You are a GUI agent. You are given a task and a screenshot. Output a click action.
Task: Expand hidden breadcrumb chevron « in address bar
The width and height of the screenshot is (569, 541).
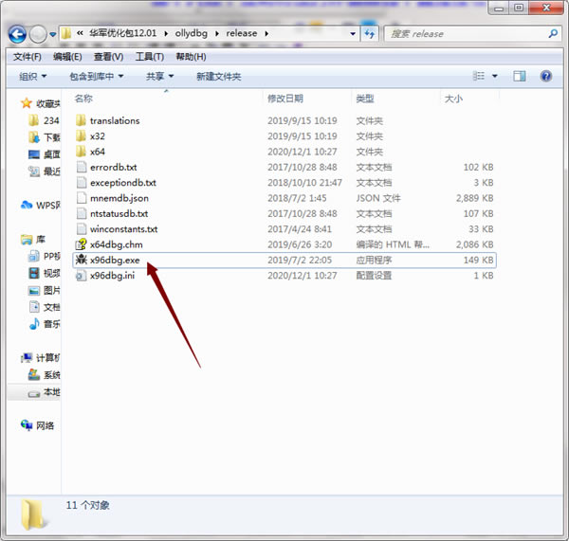(80, 33)
